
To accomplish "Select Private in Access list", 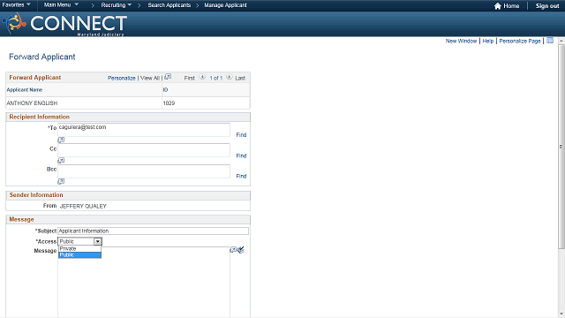I will (x=79, y=249).
